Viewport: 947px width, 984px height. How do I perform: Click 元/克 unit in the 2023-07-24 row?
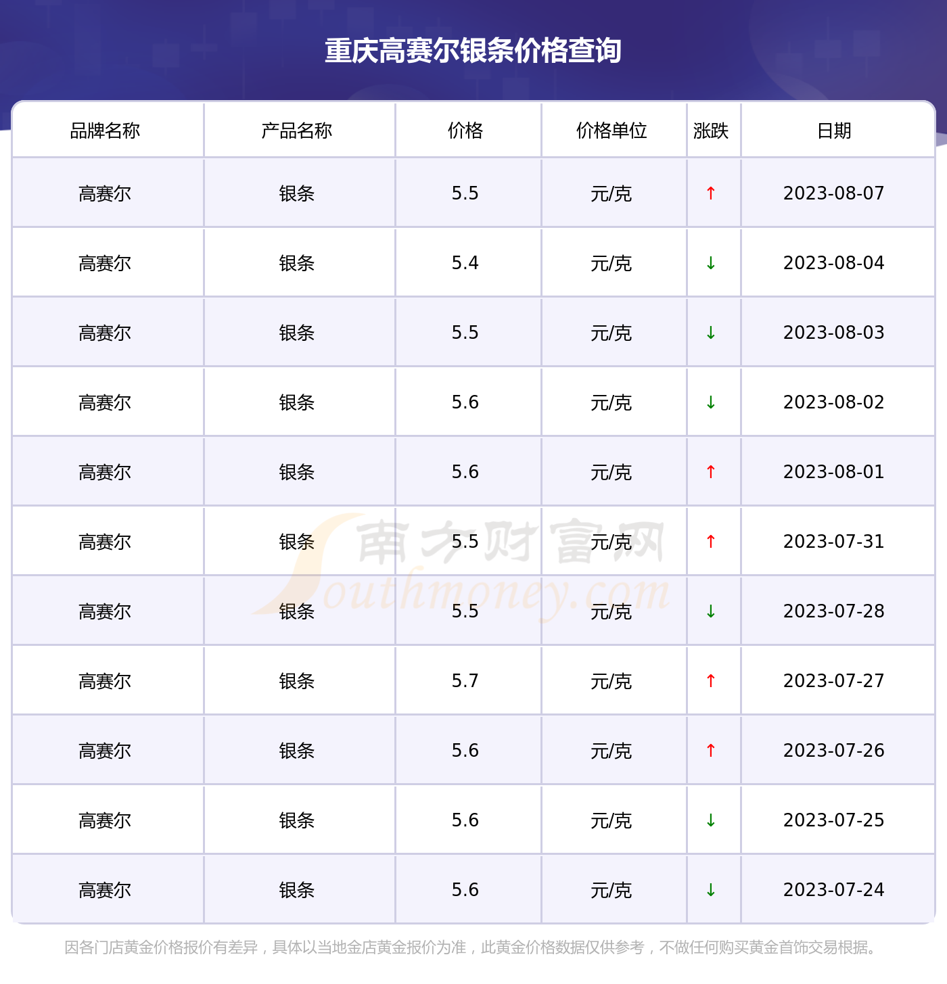[x=611, y=891]
